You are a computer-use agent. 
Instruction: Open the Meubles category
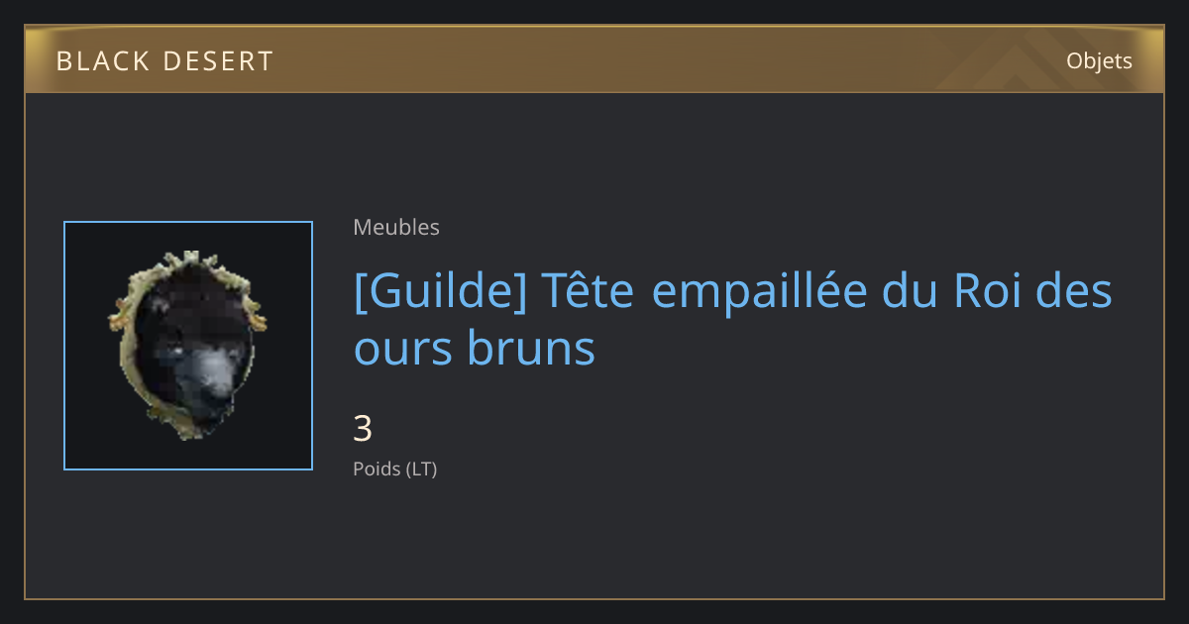[396, 227]
